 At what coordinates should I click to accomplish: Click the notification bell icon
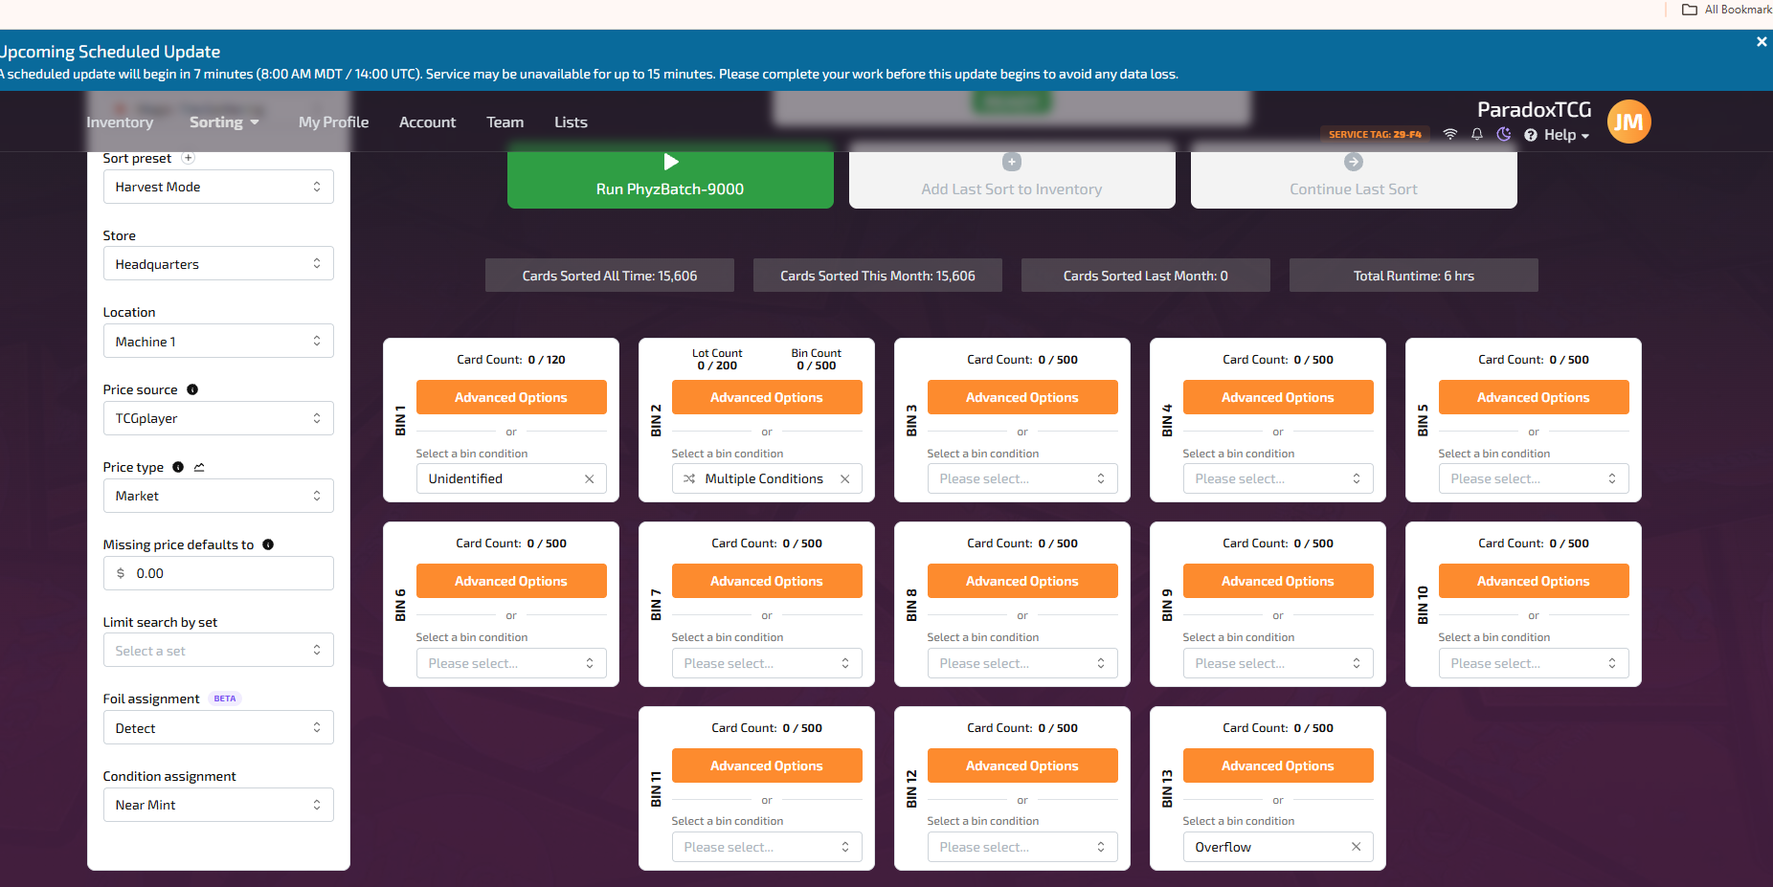point(1477,135)
